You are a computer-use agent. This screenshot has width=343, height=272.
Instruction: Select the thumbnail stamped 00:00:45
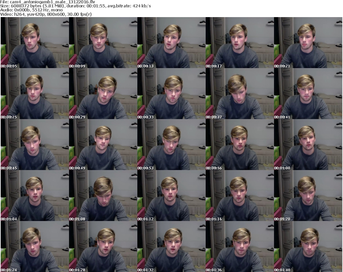(x=35, y=145)
